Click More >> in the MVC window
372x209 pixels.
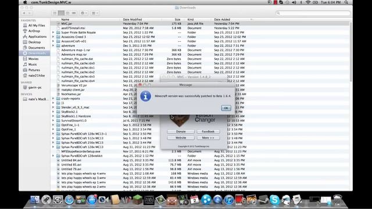tap(208, 138)
